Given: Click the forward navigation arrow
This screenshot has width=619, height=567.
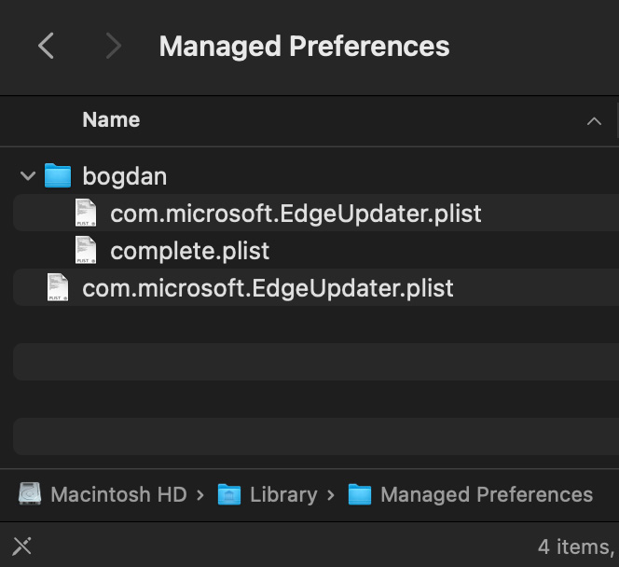Looking at the screenshot, I should pos(113,46).
